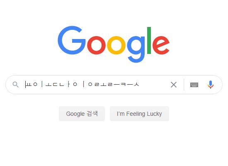228x166 pixels.
Task: Clear the search text with the X icon
Action: click(173, 85)
